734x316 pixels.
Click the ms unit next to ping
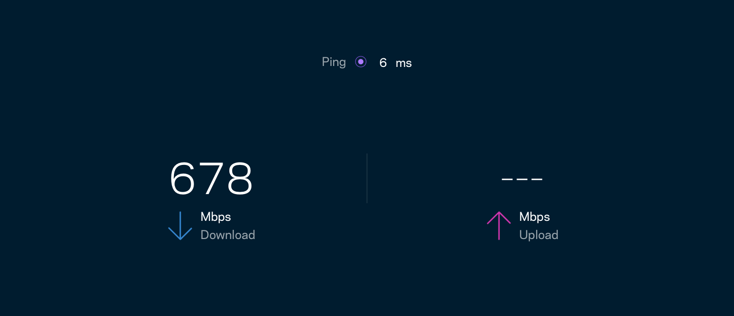[x=404, y=63]
